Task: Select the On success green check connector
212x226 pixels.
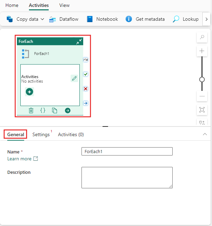Action: (x=86, y=74)
